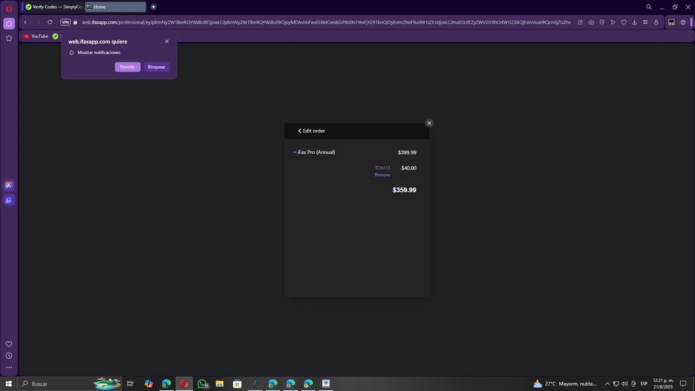Toggle the VPN badge in address bar
695x391 pixels.
(x=65, y=22)
